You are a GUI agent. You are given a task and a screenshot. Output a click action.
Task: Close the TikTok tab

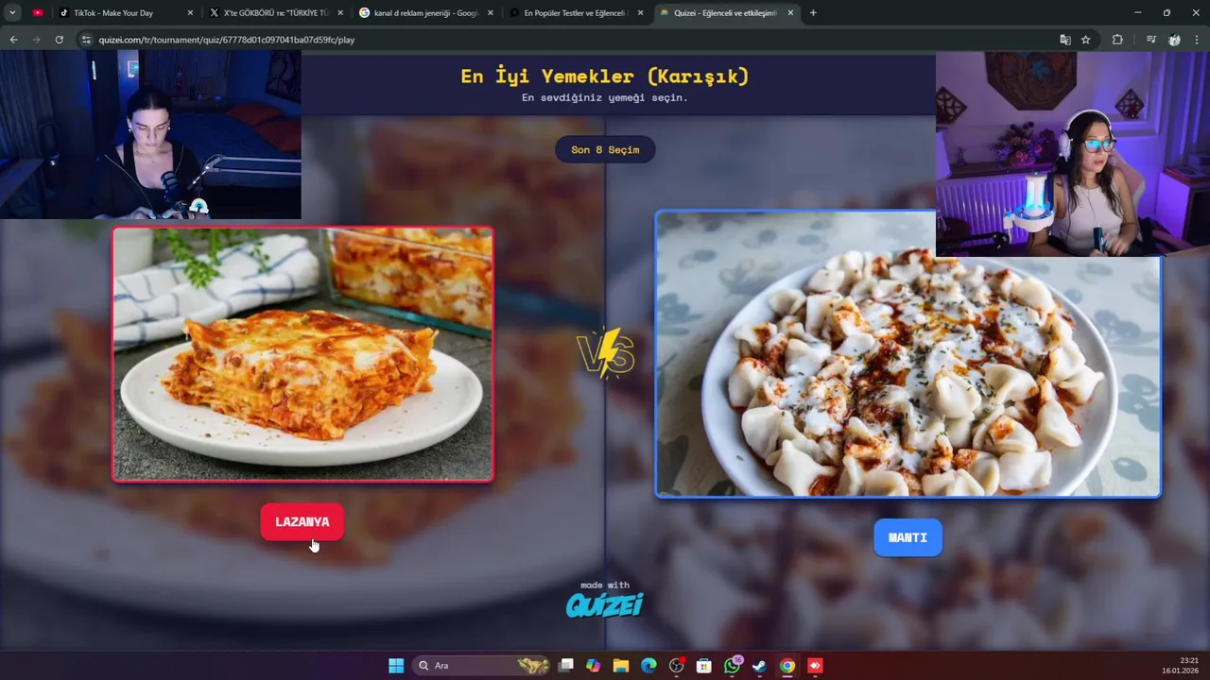click(190, 12)
